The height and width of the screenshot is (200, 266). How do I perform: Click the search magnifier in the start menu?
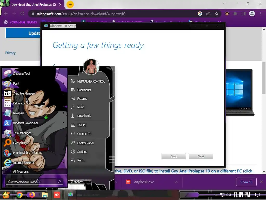click(59, 182)
